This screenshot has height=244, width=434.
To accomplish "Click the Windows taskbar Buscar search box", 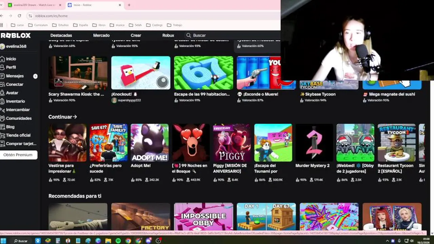I will [x=20, y=241].
